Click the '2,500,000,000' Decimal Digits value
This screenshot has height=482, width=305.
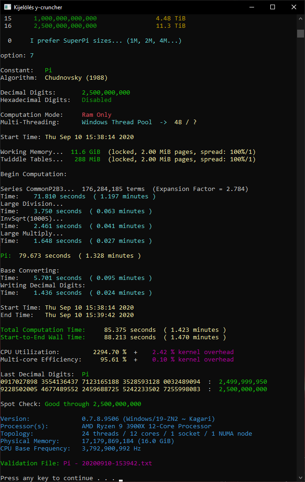[x=106, y=93]
